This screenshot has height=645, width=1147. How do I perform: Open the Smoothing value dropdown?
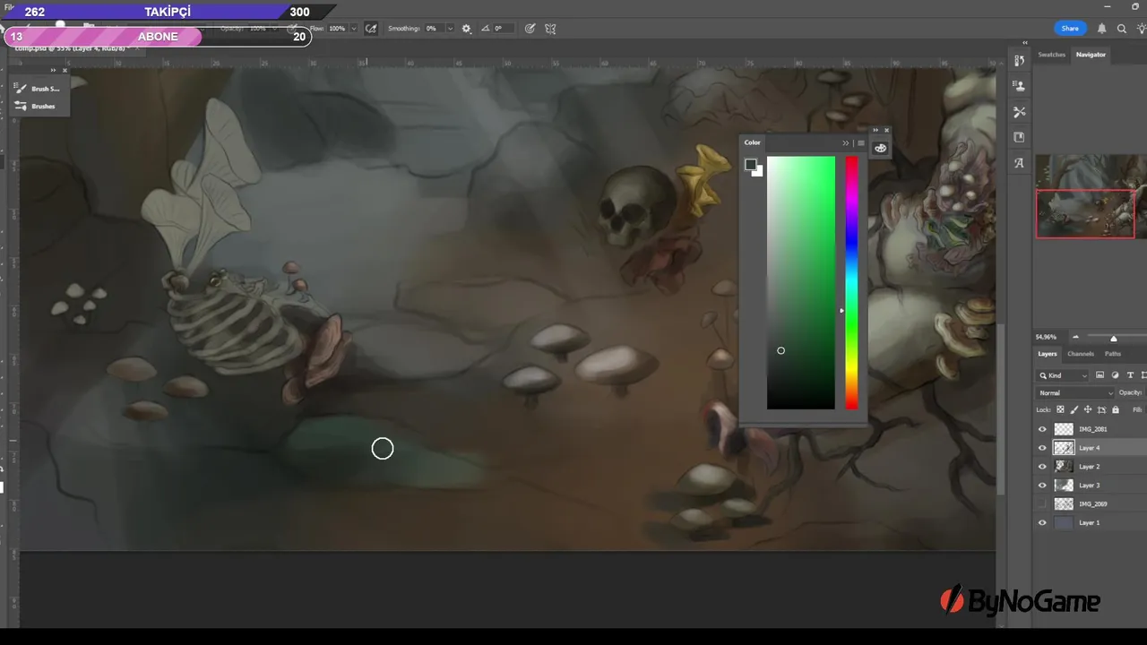[x=449, y=29]
